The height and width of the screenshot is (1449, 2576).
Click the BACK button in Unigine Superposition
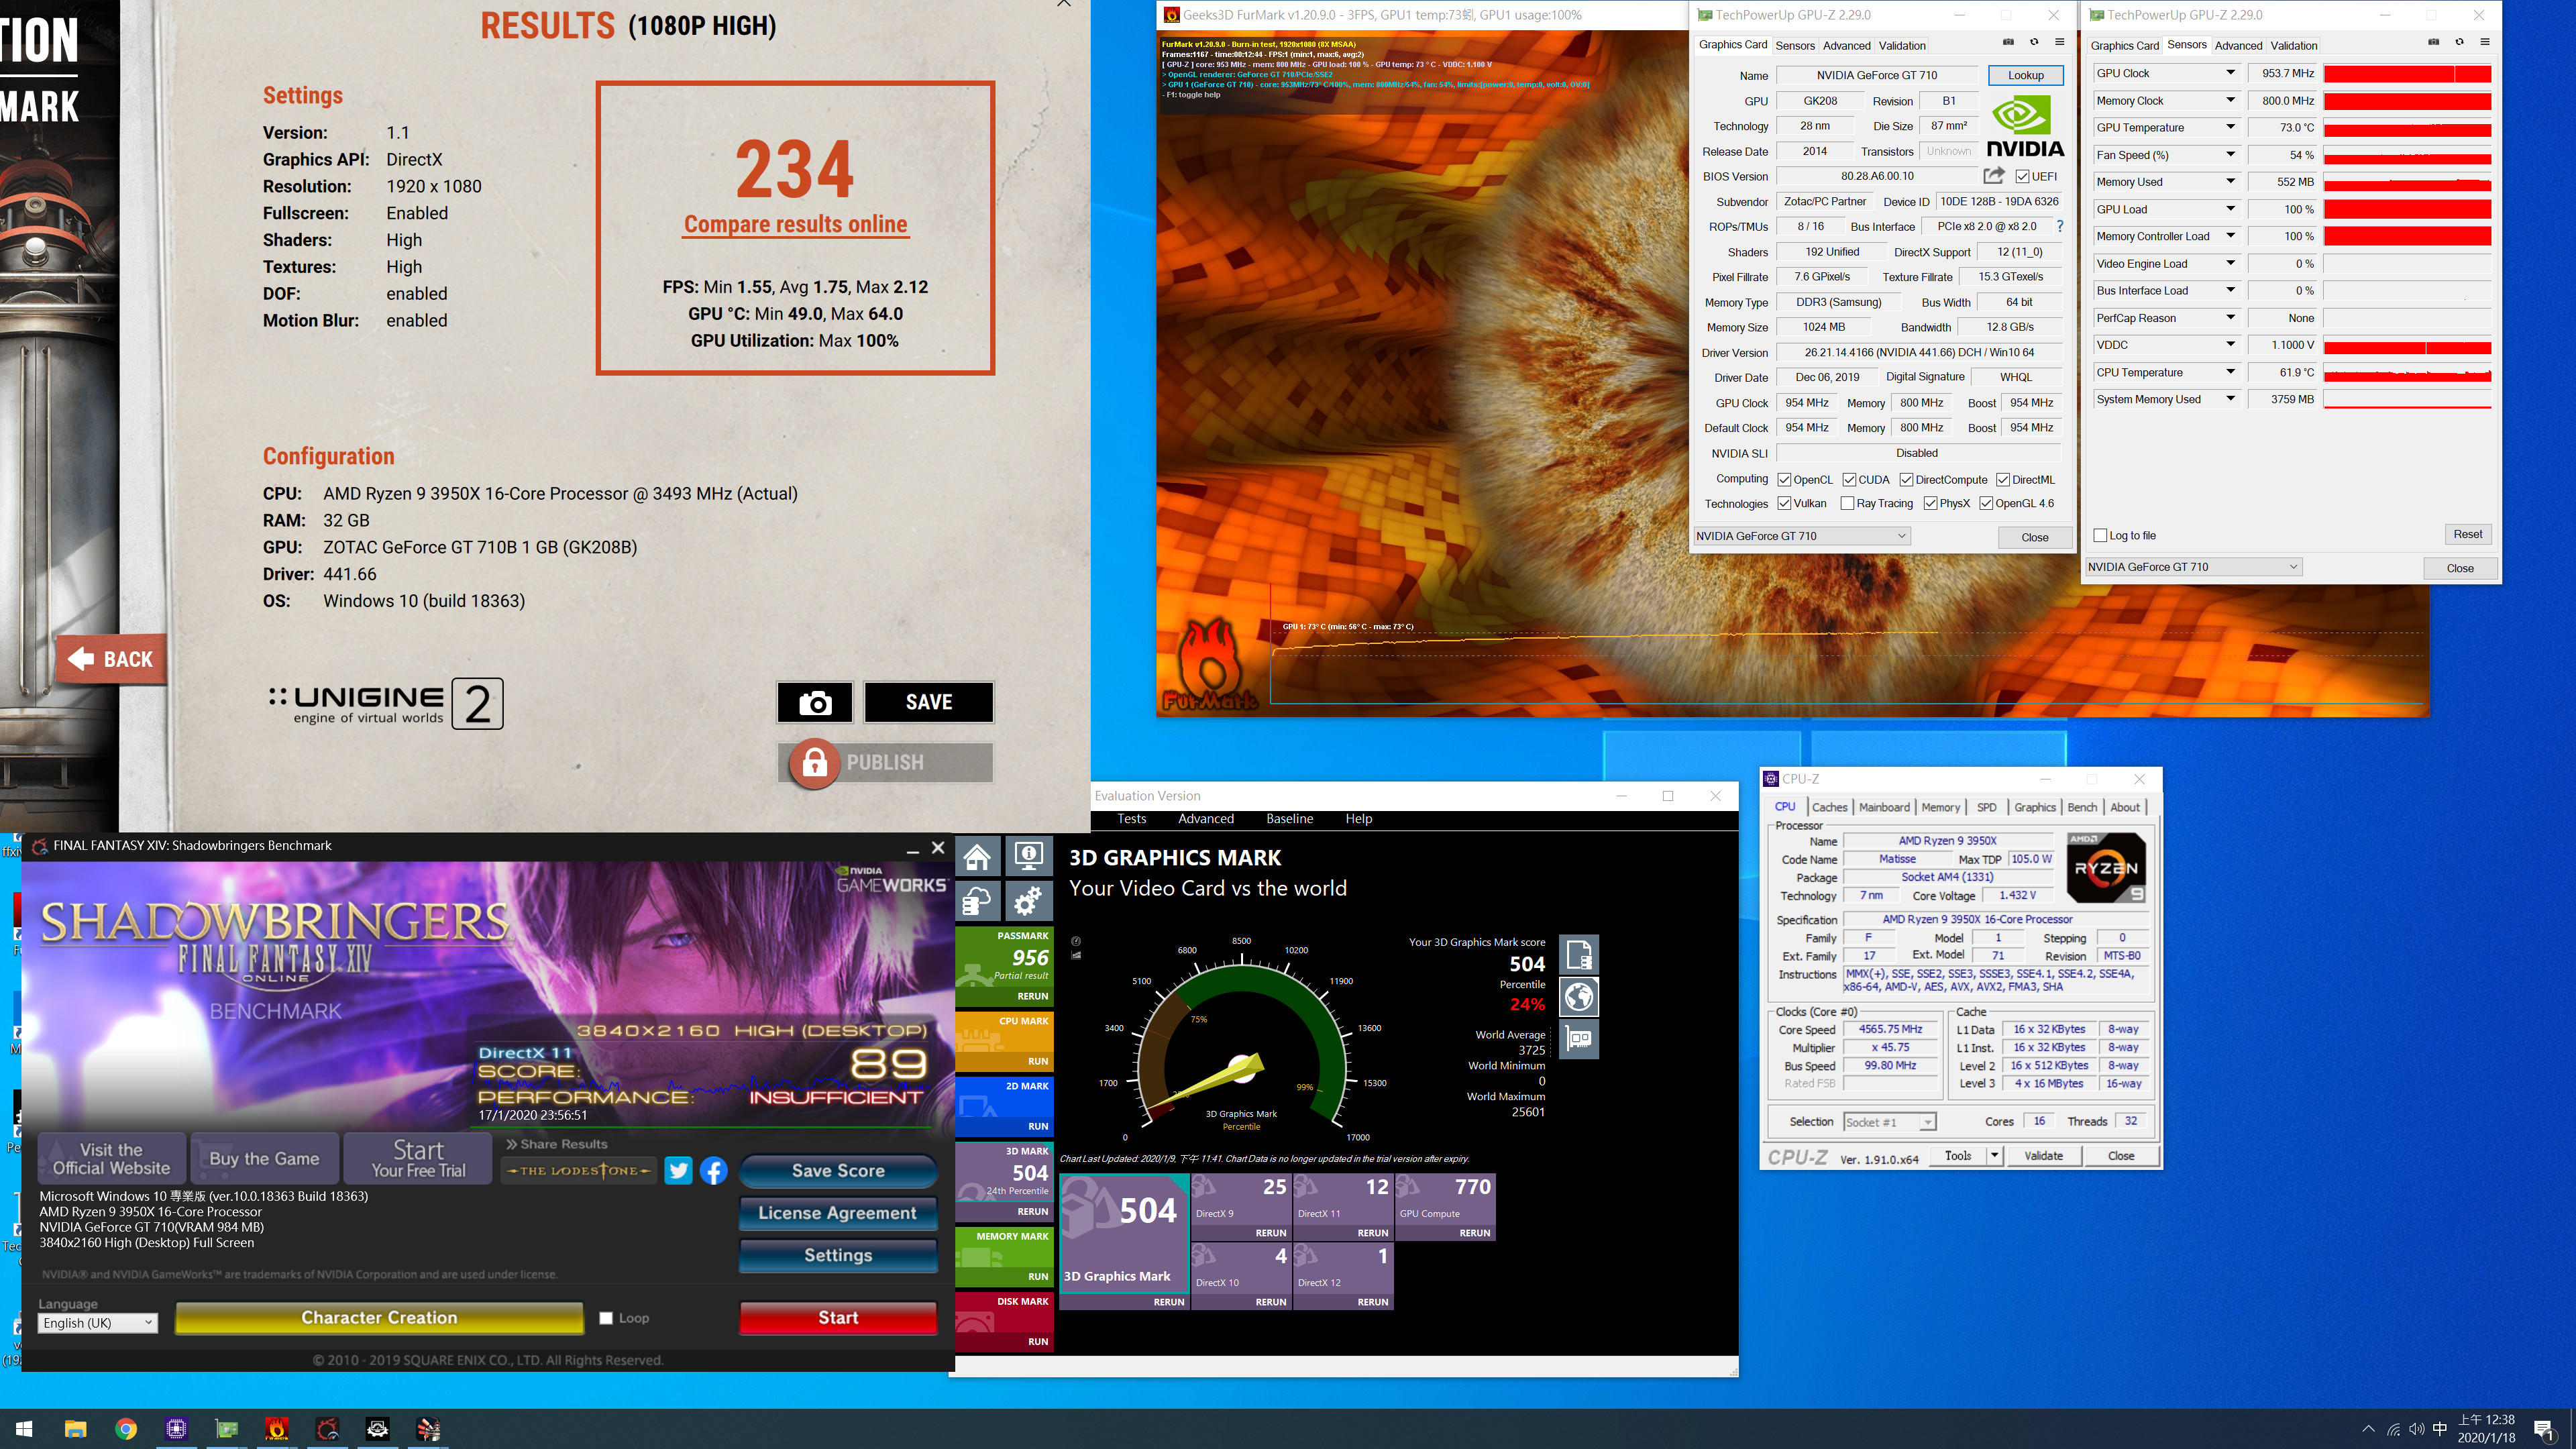tap(111, 659)
